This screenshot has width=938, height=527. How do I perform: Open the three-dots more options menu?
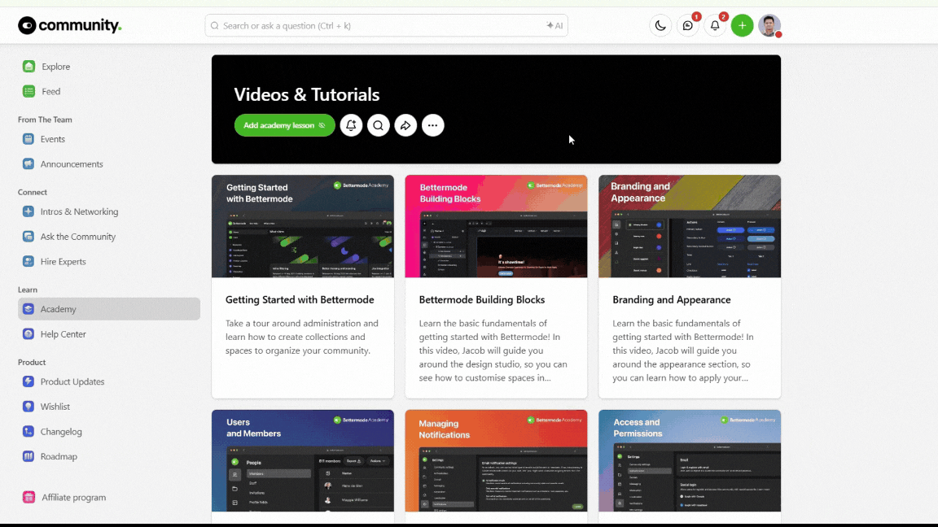[433, 125]
